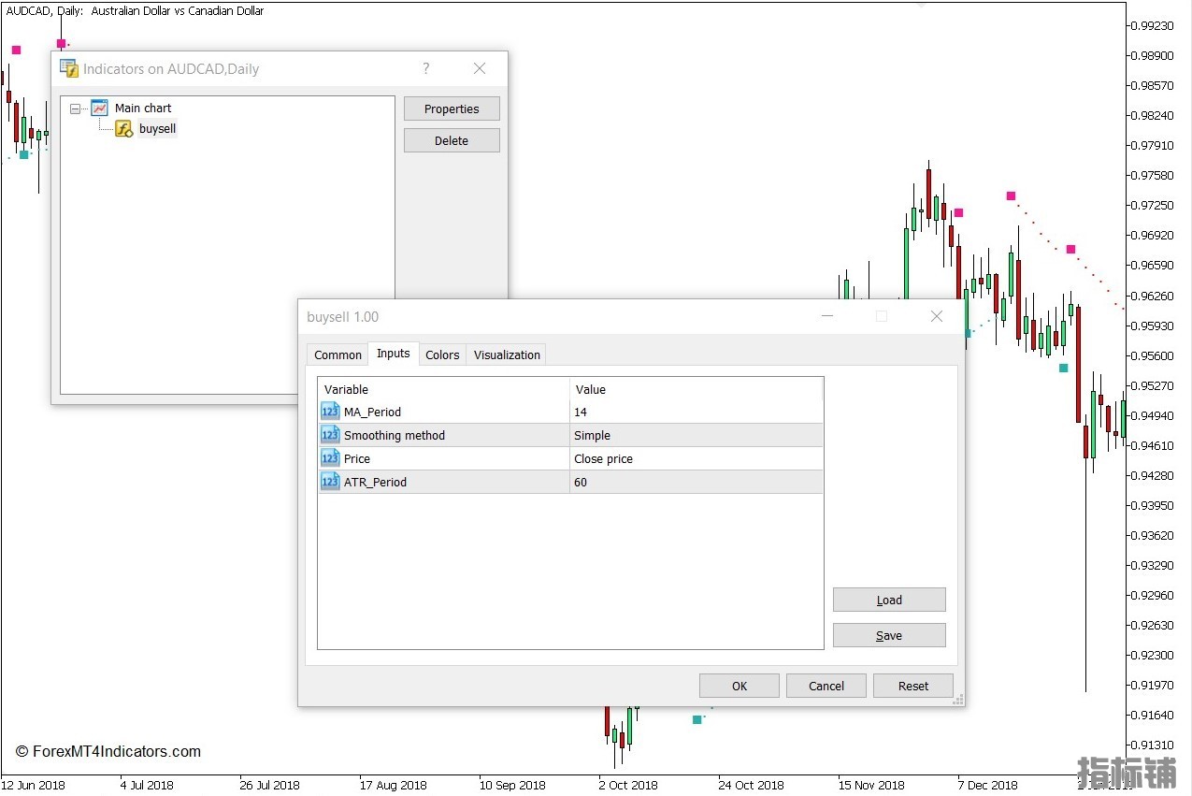Collapse the Main chart tree node

click(x=75, y=109)
